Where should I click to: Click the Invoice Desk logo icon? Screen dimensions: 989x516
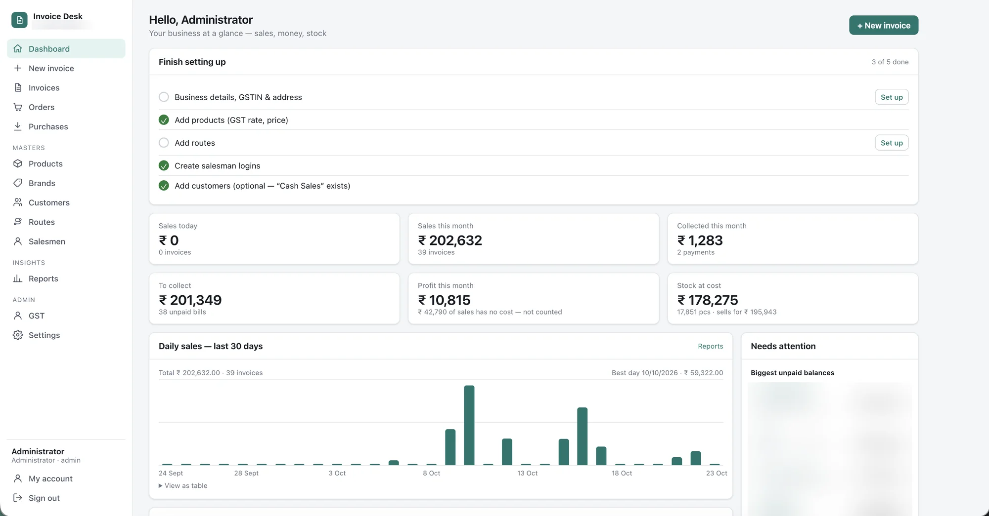pos(19,20)
